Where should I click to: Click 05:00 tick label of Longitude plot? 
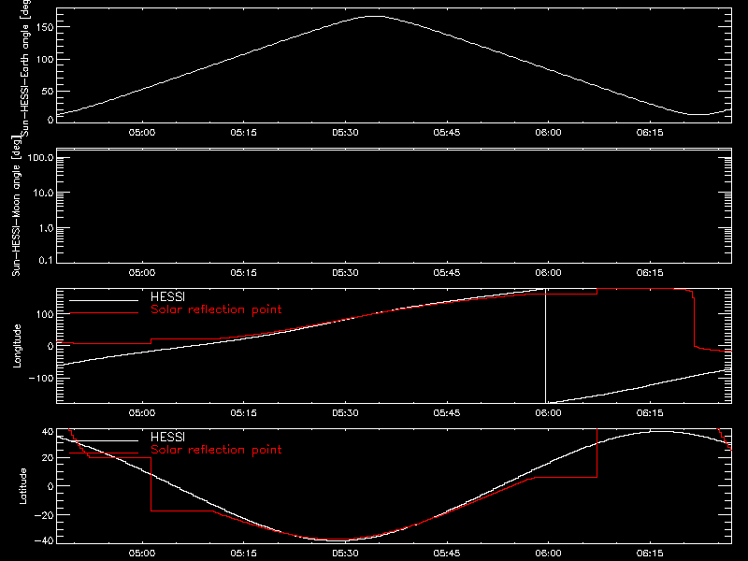(x=142, y=413)
